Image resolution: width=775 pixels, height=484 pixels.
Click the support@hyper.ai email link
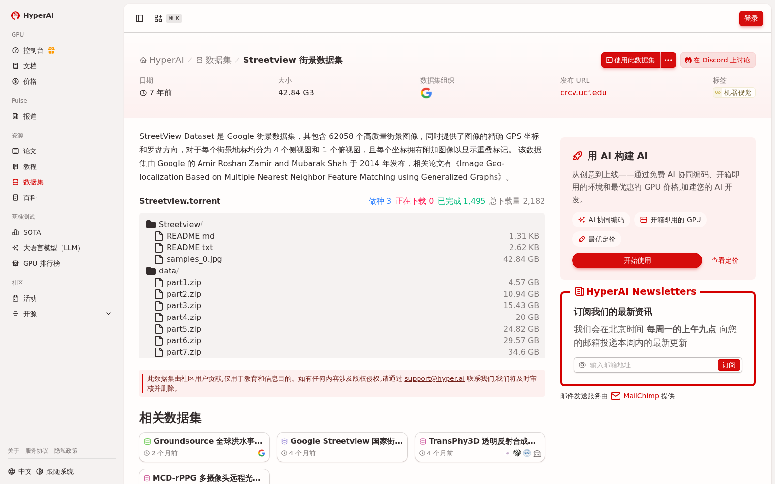point(434,378)
